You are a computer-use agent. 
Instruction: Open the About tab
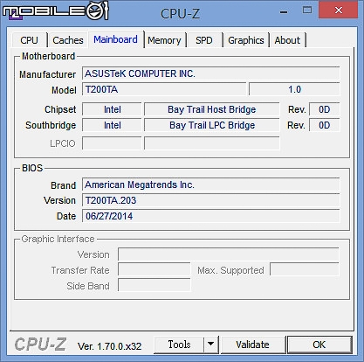click(x=287, y=40)
